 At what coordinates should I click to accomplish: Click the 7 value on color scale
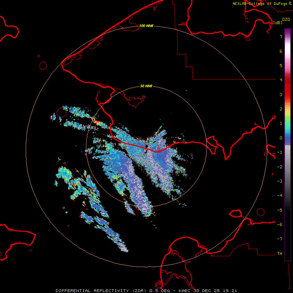pyautogui.click(x=281, y=36)
